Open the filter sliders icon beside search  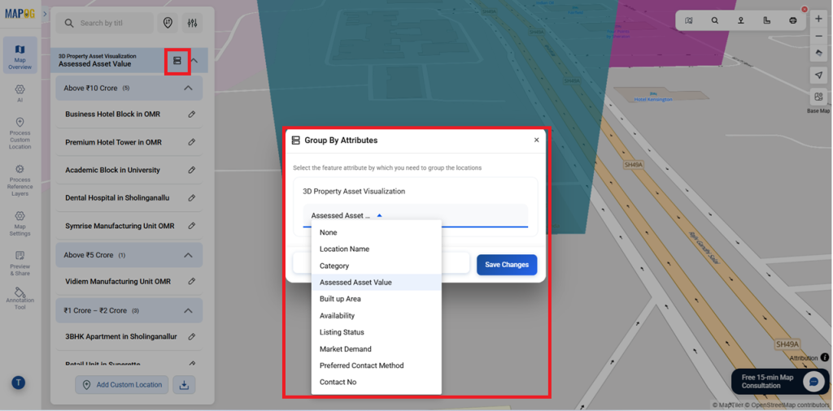point(192,23)
